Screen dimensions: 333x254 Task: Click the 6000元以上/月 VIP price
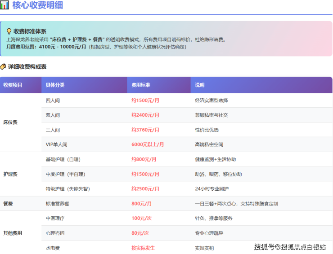[x=148, y=145]
